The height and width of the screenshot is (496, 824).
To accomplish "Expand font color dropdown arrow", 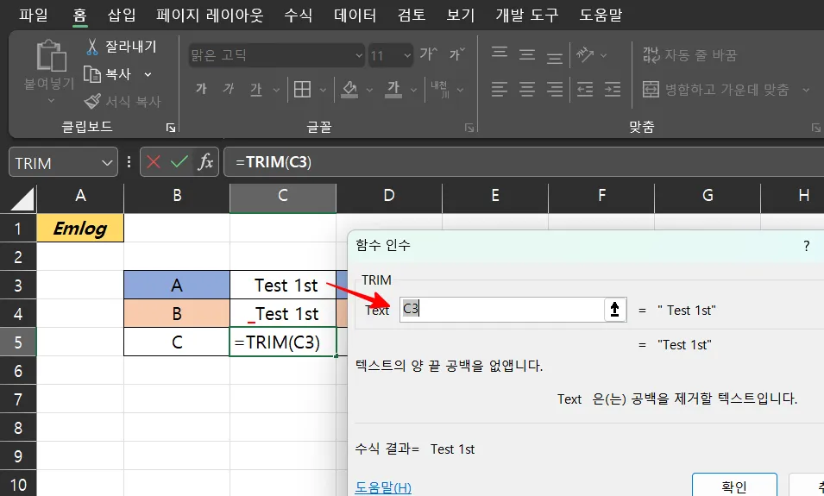I will pyautogui.click(x=413, y=90).
